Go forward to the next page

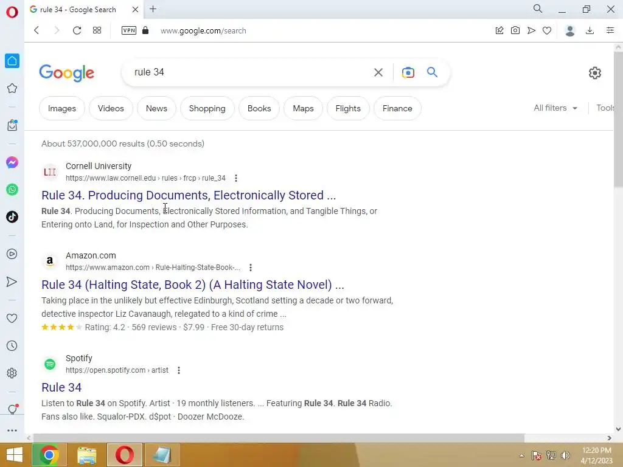click(57, 30)
